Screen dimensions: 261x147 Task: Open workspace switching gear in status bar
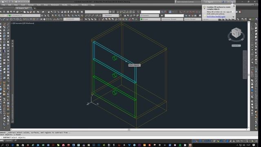247,141
